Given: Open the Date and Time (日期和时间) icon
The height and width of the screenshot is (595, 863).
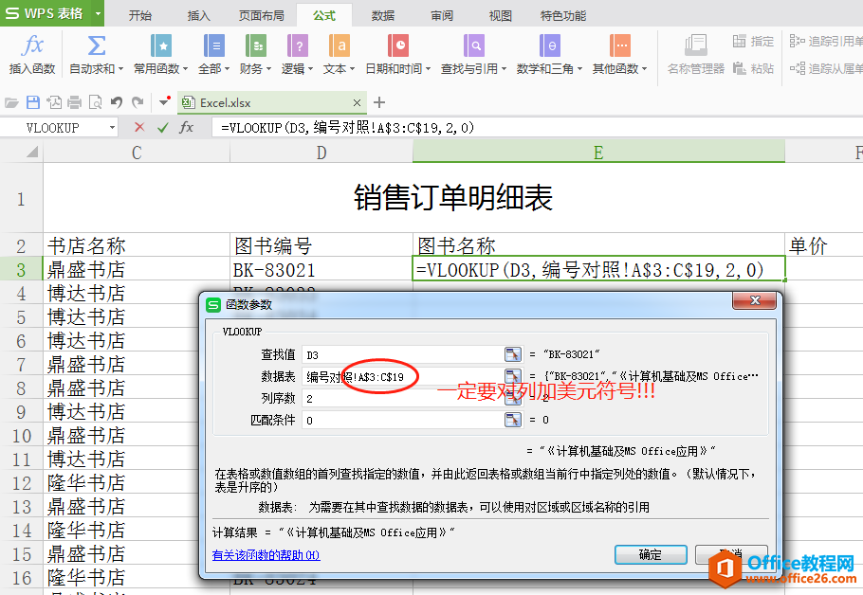Looking at the screenshot, I should coord(398,45).
